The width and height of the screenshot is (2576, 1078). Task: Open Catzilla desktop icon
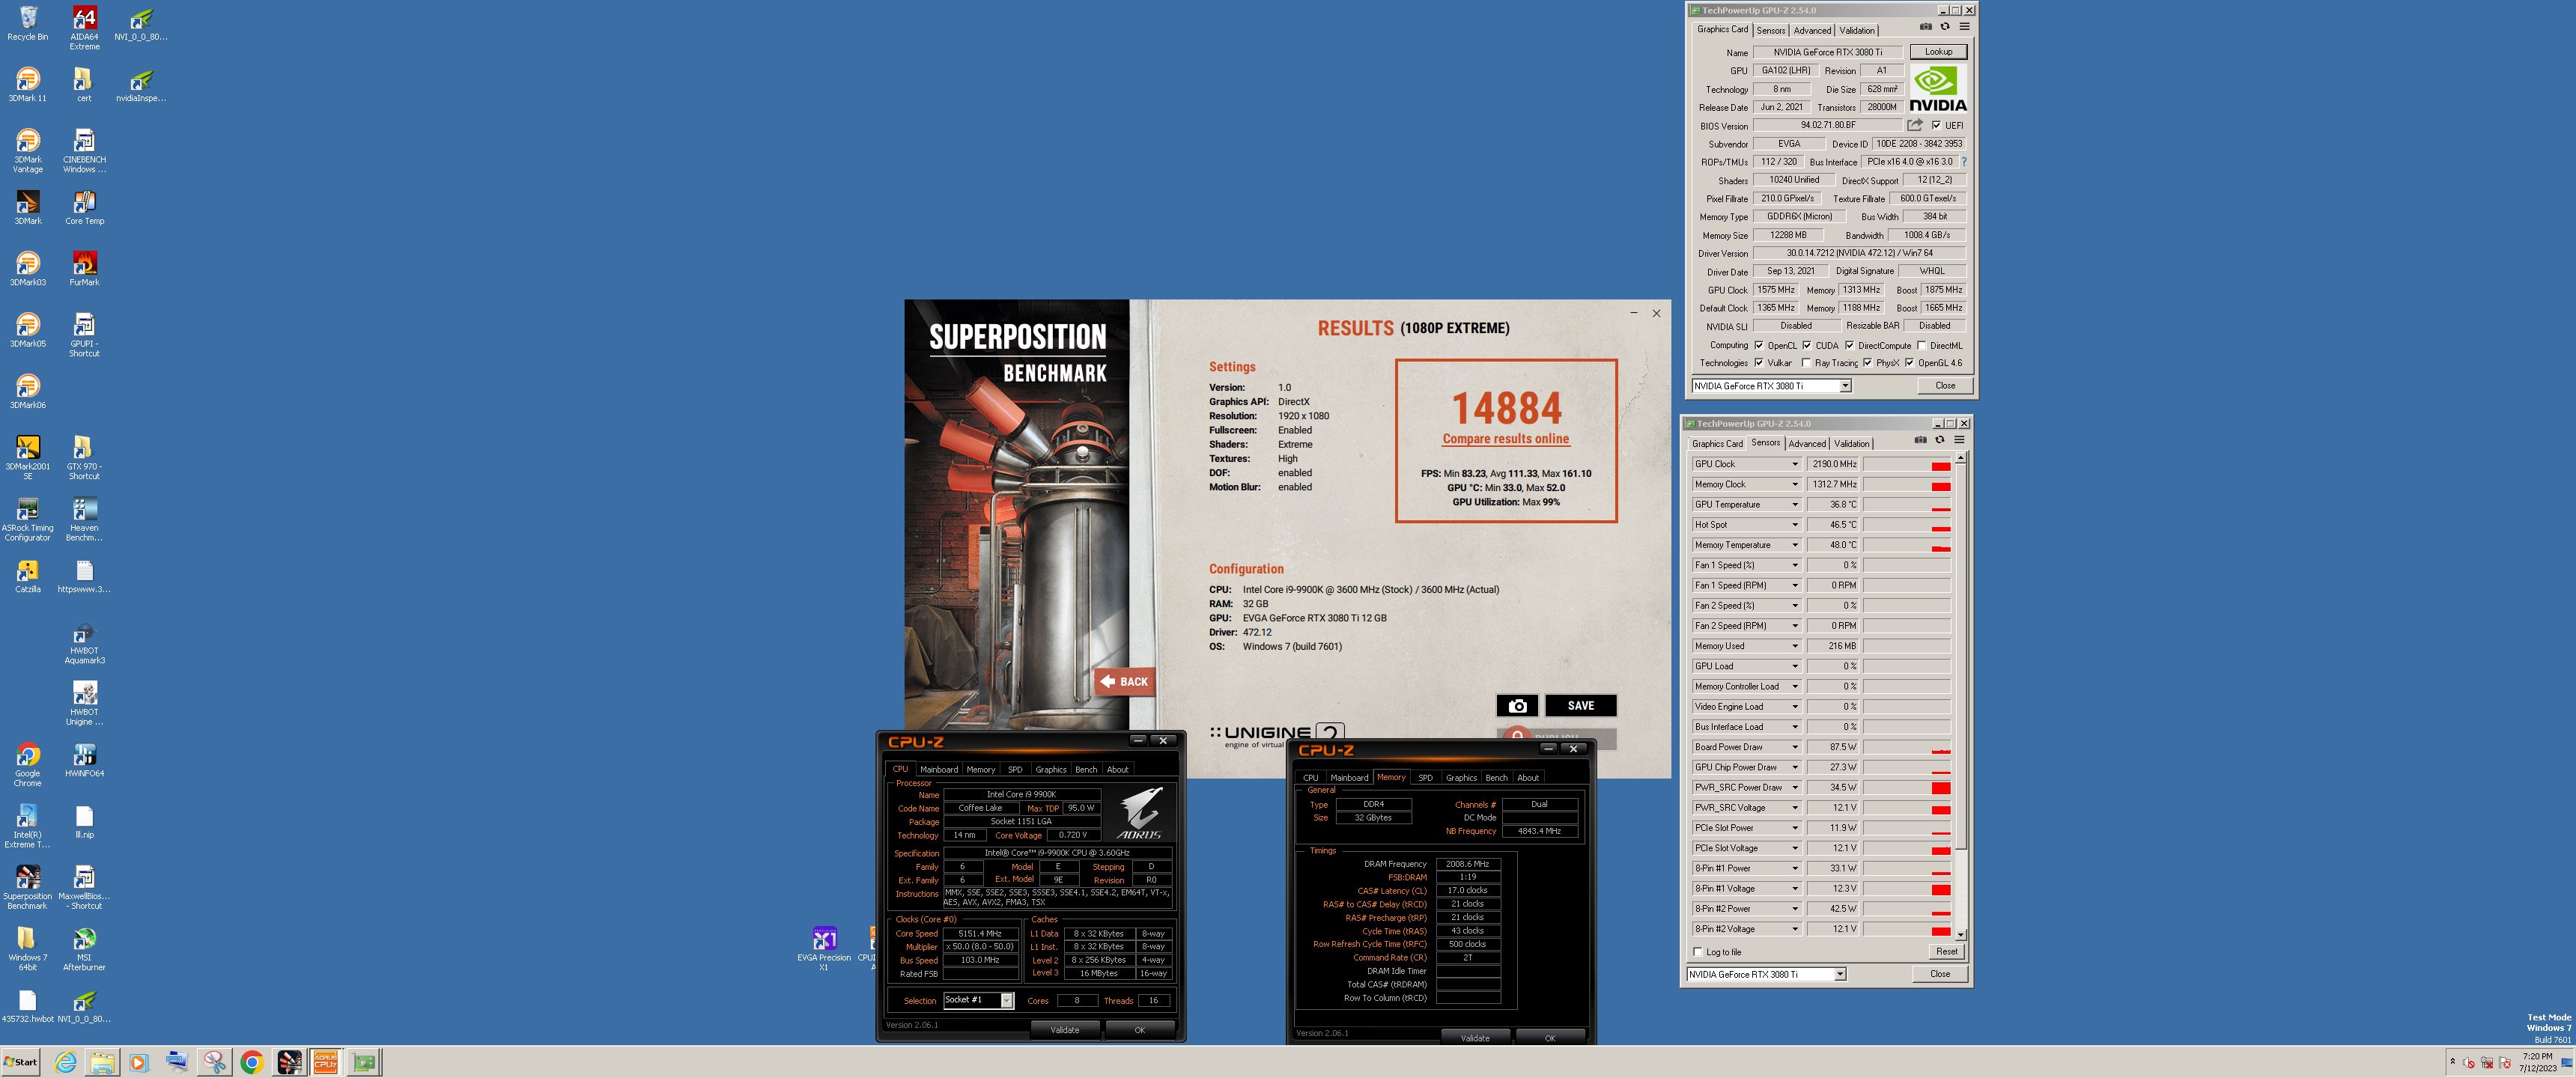pos(28,576)
